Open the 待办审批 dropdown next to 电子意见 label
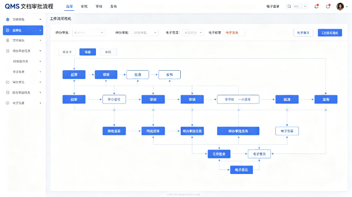Image resolution: width=352 pixels, height=197 pixels. click(x=145, y=33)
